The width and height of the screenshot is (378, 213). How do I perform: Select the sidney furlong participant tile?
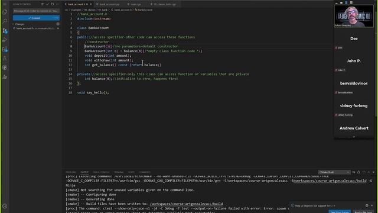(x=354, y=106)
